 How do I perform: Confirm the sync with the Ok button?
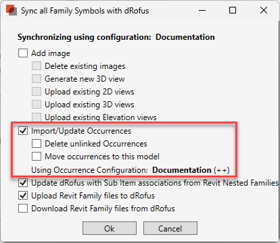tap(110, 228)
